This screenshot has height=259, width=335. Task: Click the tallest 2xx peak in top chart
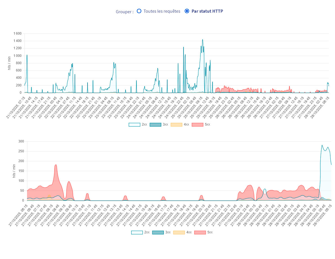202,40
